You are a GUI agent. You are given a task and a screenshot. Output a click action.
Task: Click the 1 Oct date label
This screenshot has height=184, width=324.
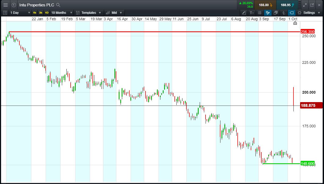pyautogui.click(x=293, y=19)
